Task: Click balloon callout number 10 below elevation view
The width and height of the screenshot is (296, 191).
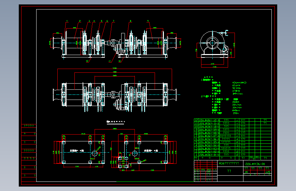Action: tap(119, 61)
